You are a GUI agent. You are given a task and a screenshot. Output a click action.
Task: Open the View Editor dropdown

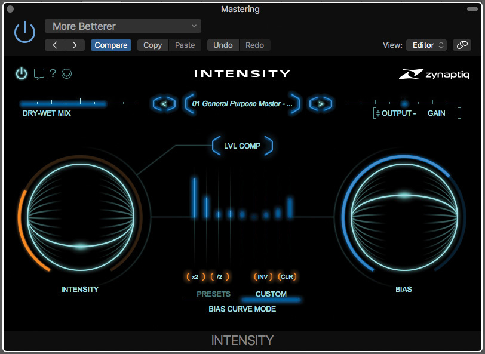tap(426, 45)
